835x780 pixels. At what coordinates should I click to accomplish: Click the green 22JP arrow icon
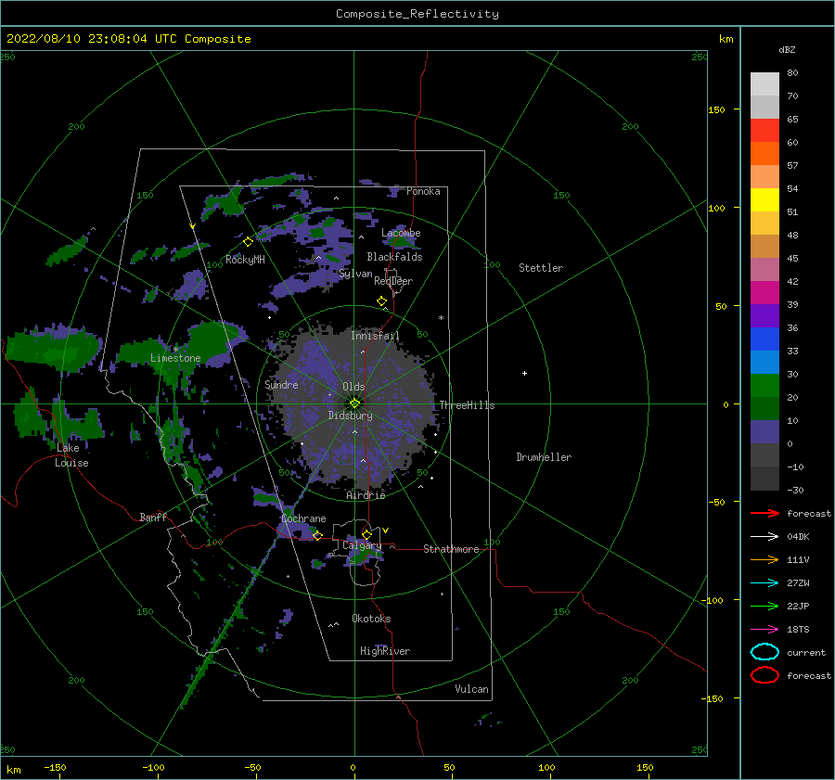click(764, 606)
